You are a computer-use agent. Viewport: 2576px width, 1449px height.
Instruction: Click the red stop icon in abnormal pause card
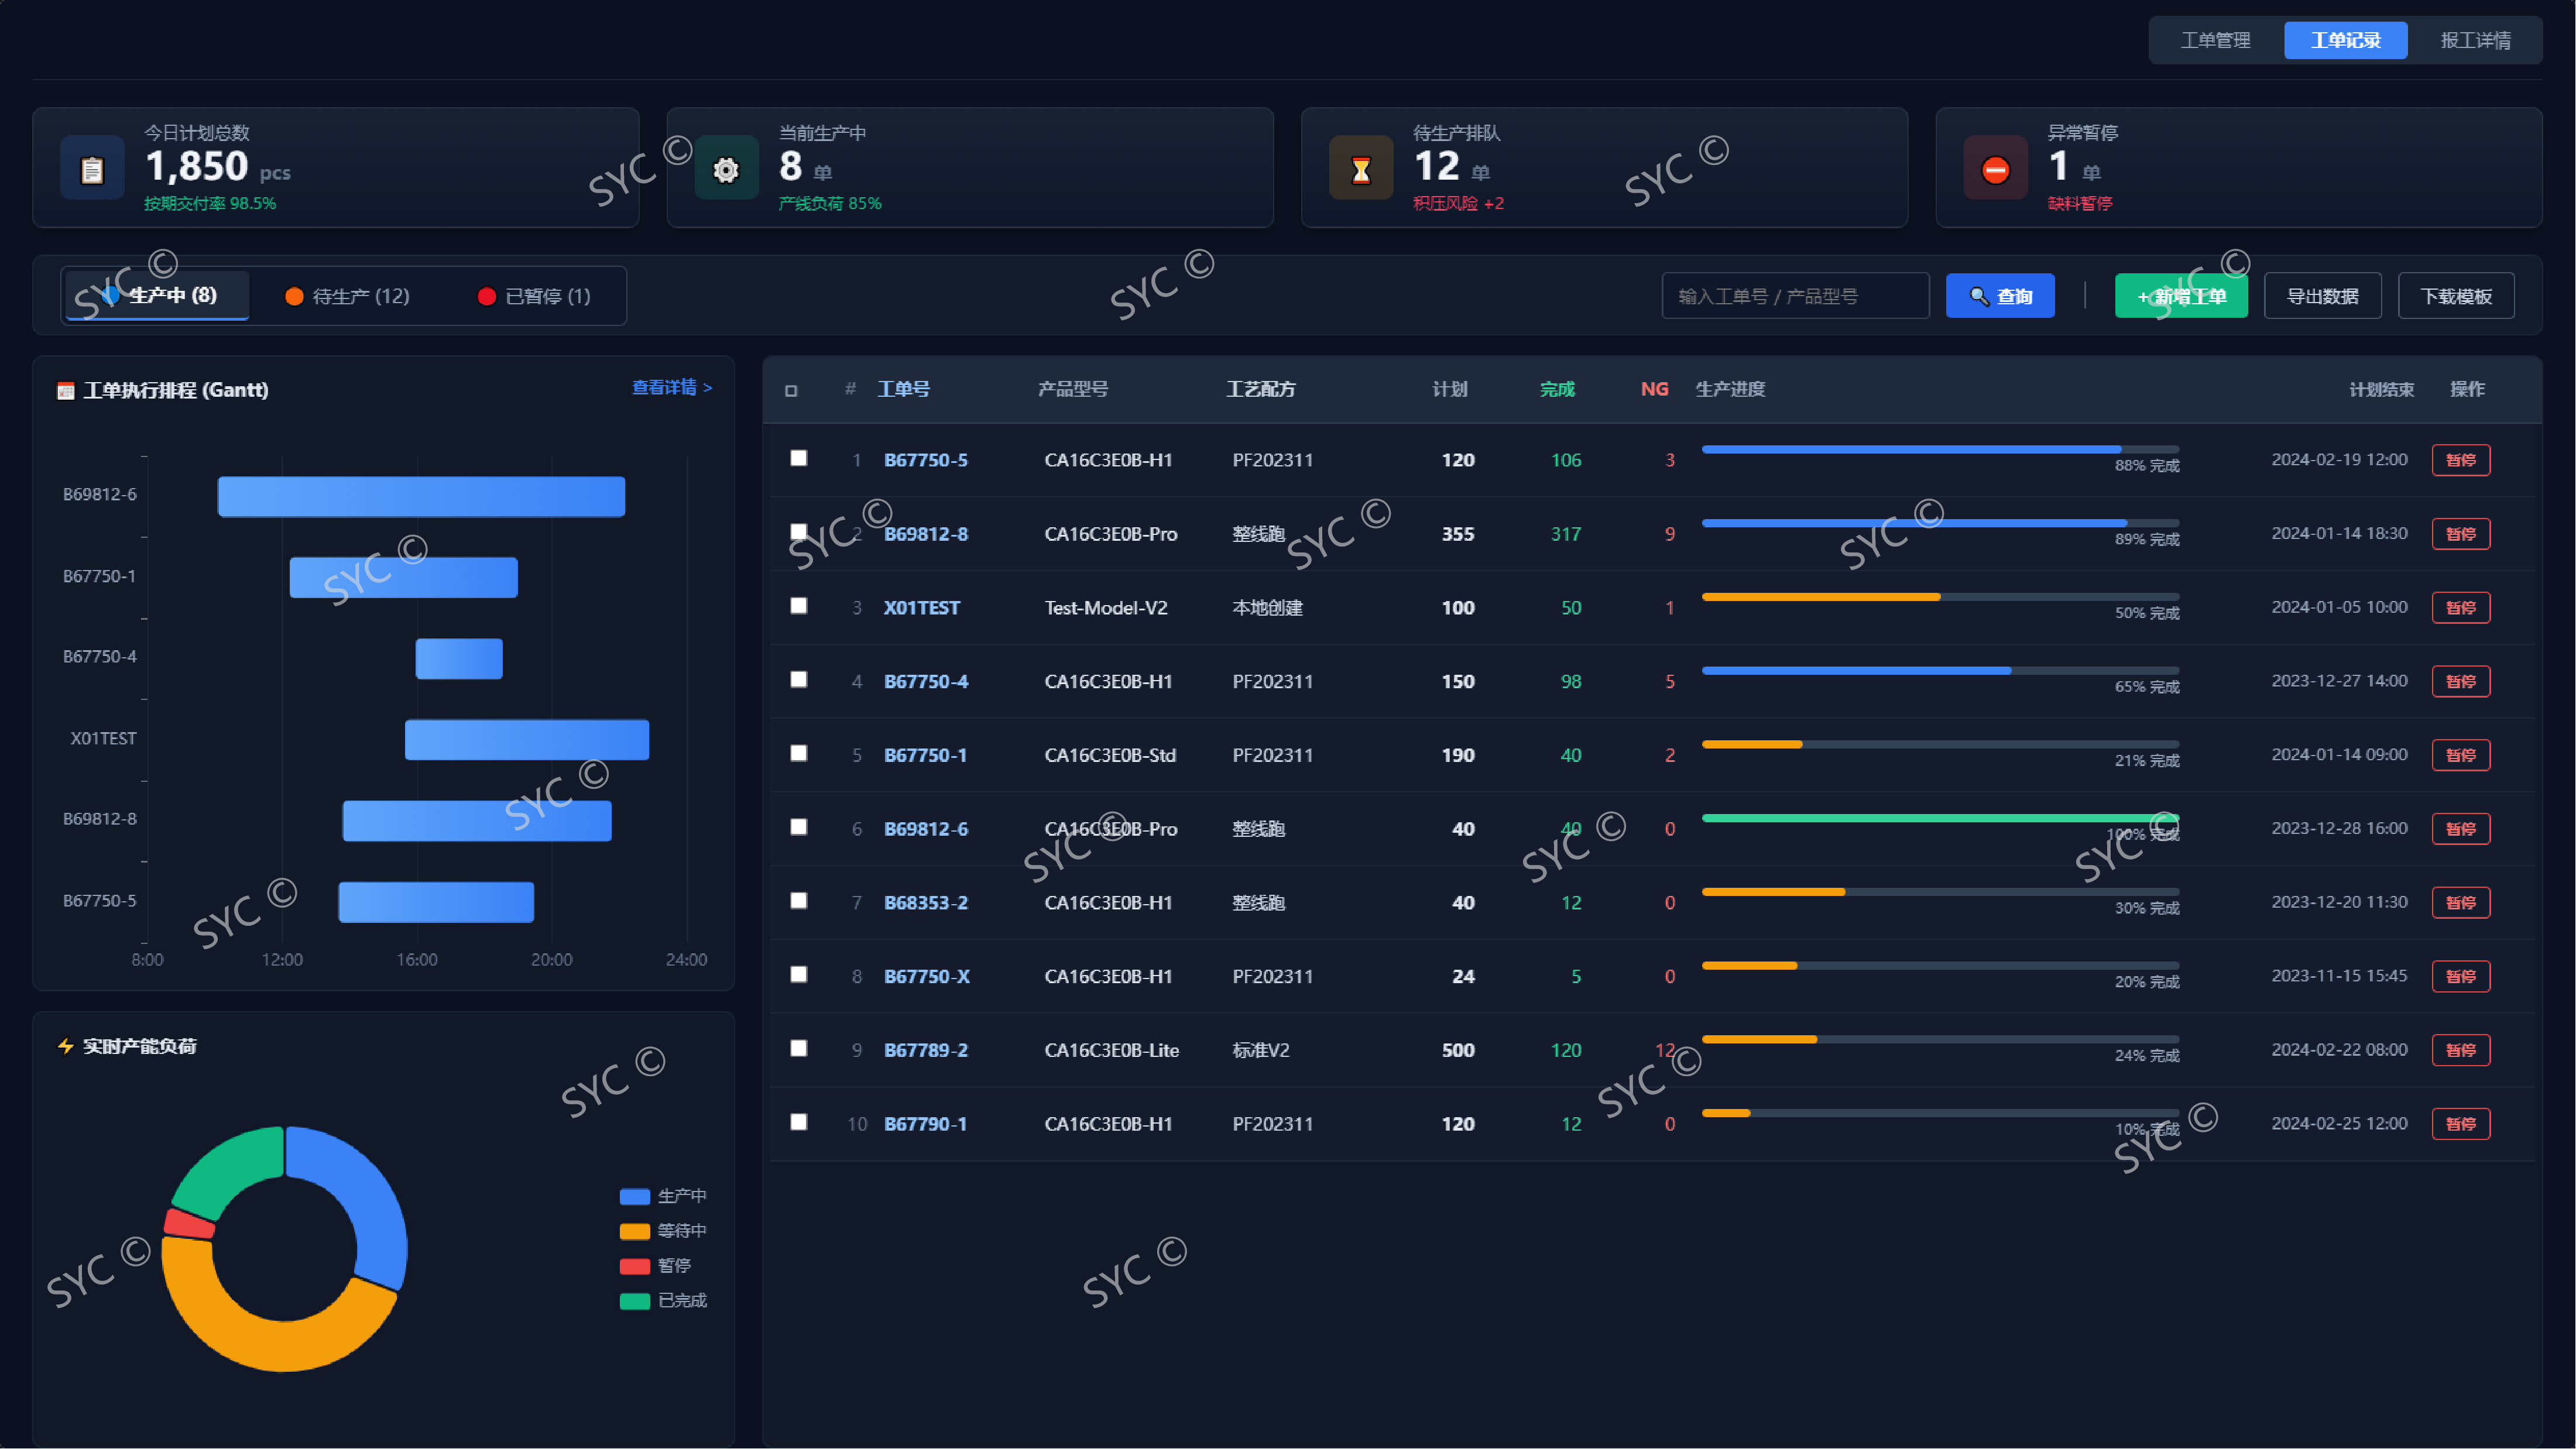click(1995, 169)
